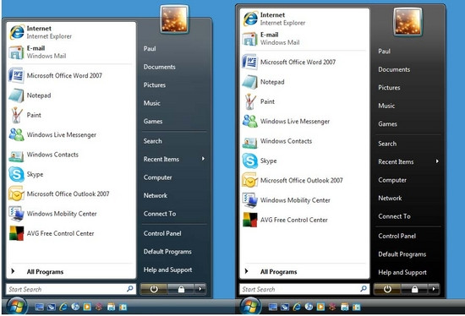Select Connect To in the black Start menu

[408, 216]
